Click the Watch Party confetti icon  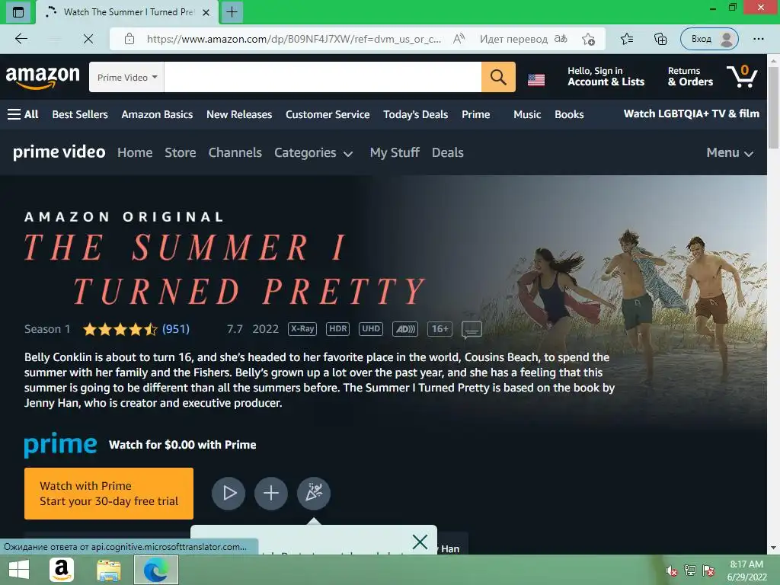coord(313,493)
